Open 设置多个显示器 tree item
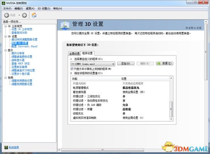Image resolution: width=210 pixels, height=154 pixels. point(20,74)
